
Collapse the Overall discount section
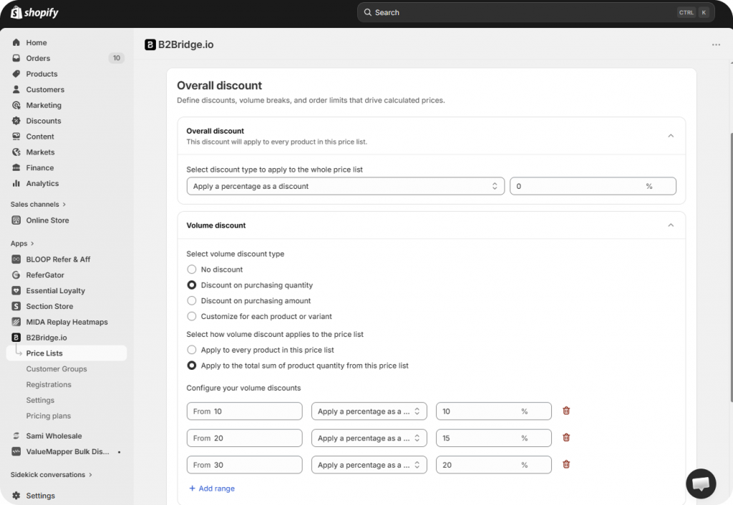point(670,136)
